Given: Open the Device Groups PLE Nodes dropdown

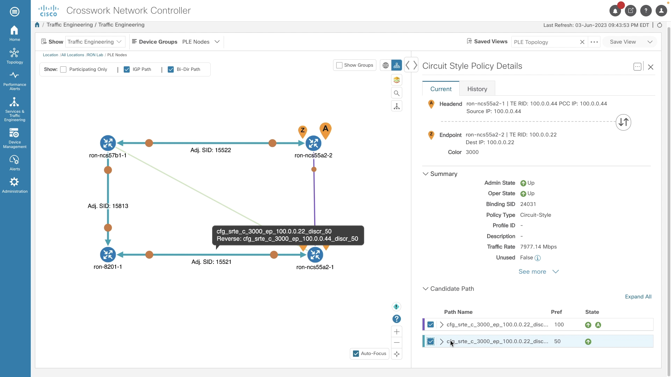Looking at the screenshot, I should pos(201,42).
